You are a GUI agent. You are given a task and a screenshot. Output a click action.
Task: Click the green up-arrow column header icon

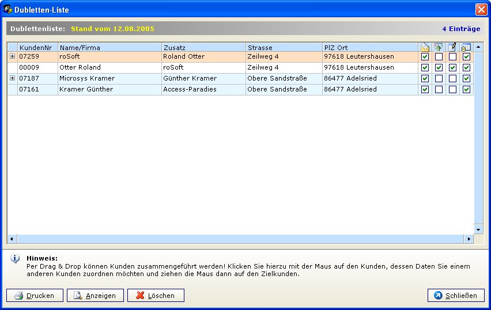(x=439, y=47)
